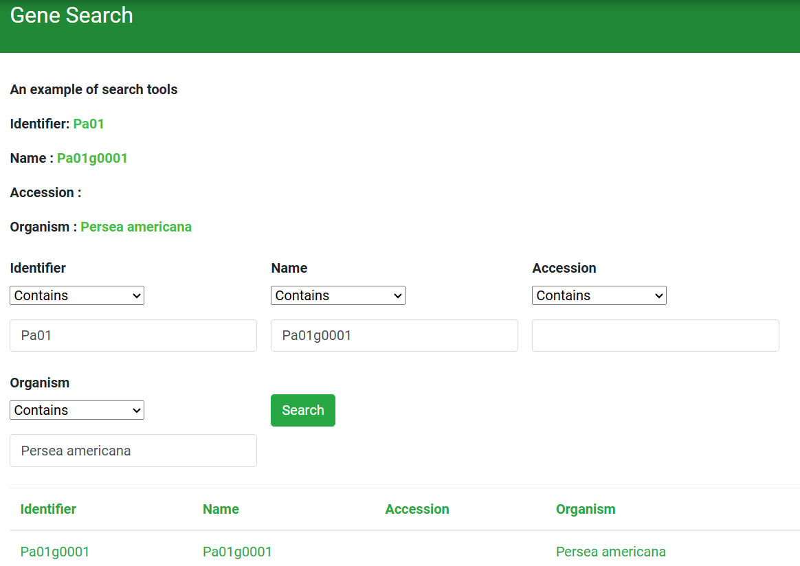
Task: Expand the Organism filter condition dropdown
Action: pyautogui.click(x=77, y=410)
